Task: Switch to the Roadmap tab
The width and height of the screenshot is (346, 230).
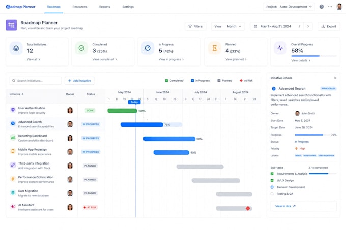Action: click(53, 7)
